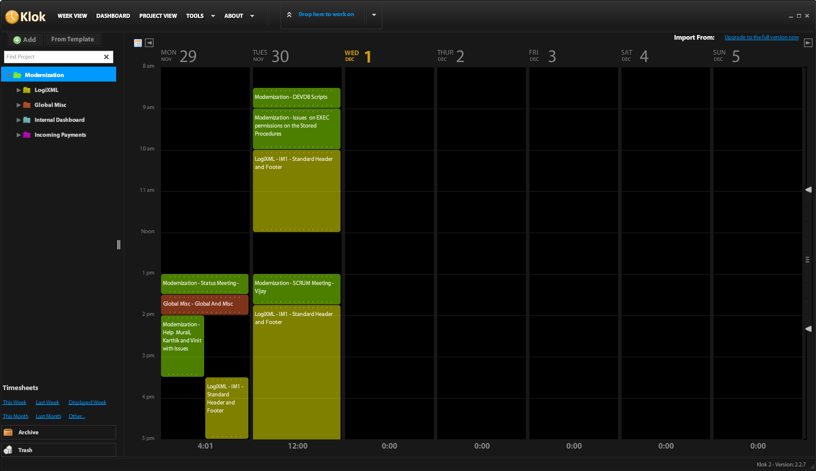Switch to Project View
Image resolution: width=816 pixels, height=471 pixels.
[x=158, y=16]
